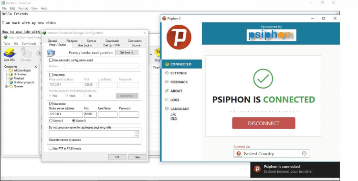Click the Socks server address field

(66, 114)
